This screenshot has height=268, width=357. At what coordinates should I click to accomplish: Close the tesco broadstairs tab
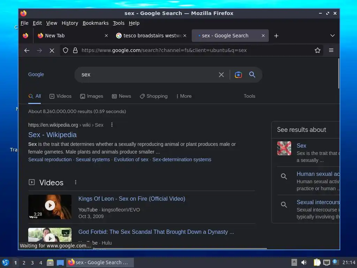185,36
